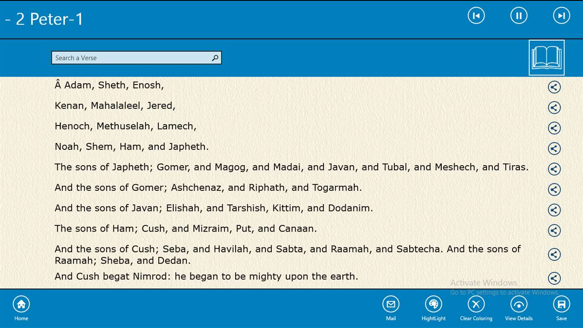Share the sons of Ham verse
The image size is (583, 328).
click(554, 230)
